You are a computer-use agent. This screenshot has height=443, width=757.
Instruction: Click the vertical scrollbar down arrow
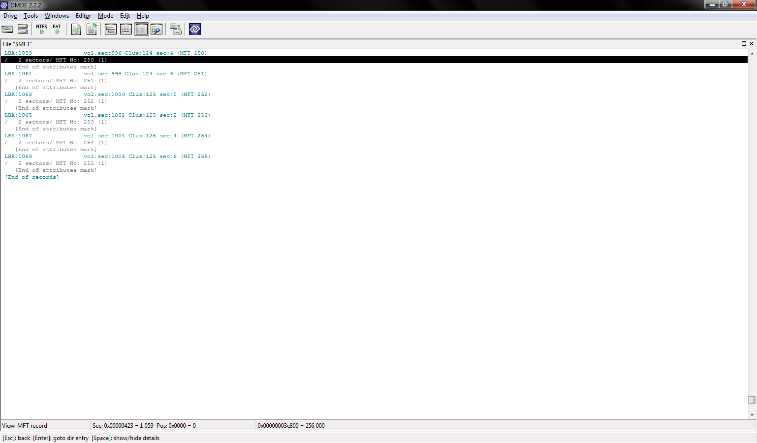coord(752,415)
